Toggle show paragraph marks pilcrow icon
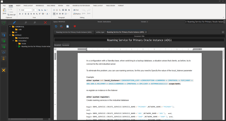 (x=69, y=10)
